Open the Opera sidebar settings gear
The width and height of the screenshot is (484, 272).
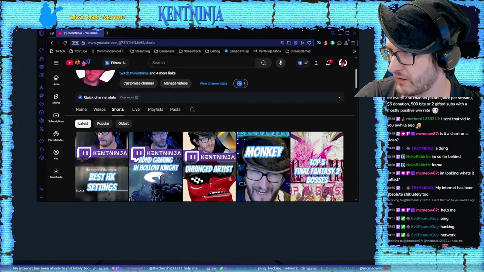point(42,158)
